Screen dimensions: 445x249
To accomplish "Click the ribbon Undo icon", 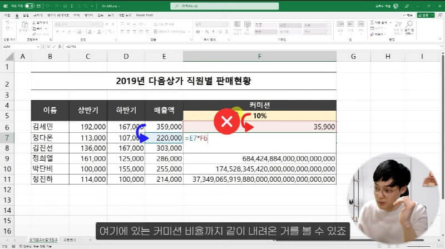I will coord(8,23).
